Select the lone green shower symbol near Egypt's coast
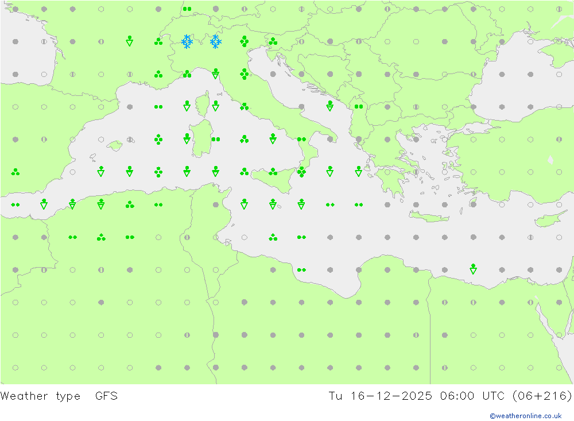The width and height of the screenshot is (574, 421). click(x=473, y=269)
